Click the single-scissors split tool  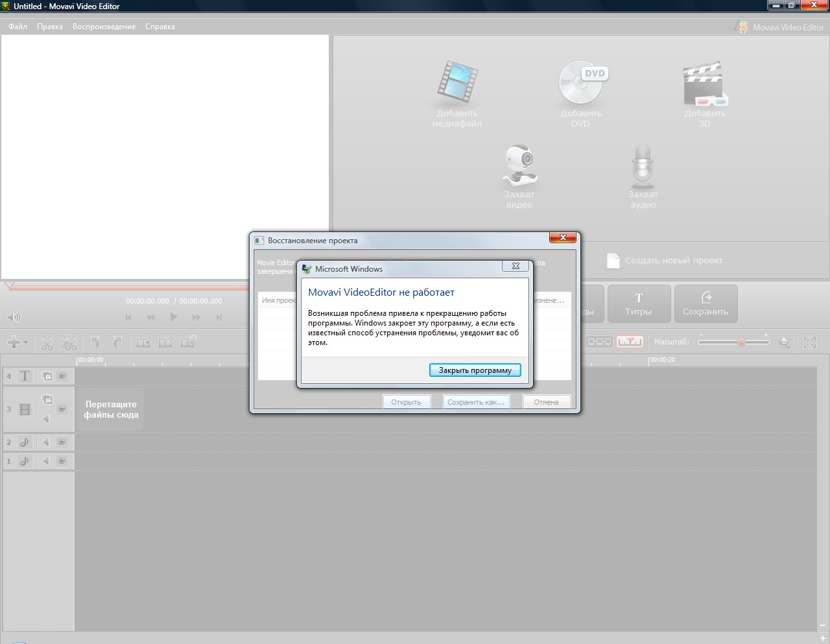47,342
